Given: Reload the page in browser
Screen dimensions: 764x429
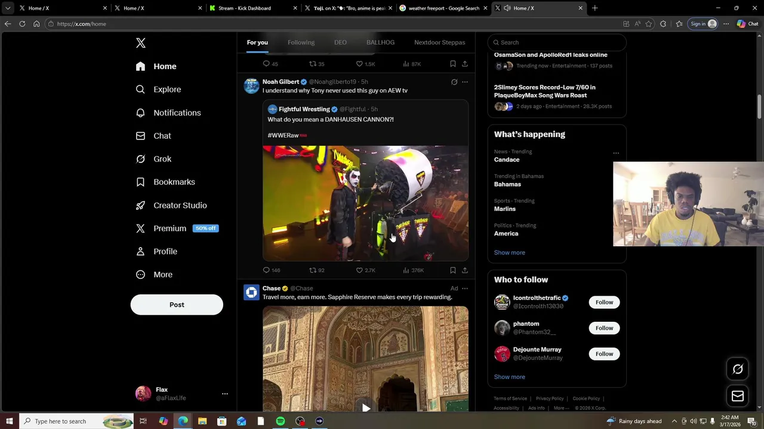Looking at the screenshot, I should [x=22, y=24].
